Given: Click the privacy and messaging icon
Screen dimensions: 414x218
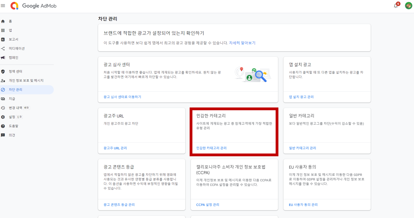Looking at the screenshot, I should click(3, 80).
